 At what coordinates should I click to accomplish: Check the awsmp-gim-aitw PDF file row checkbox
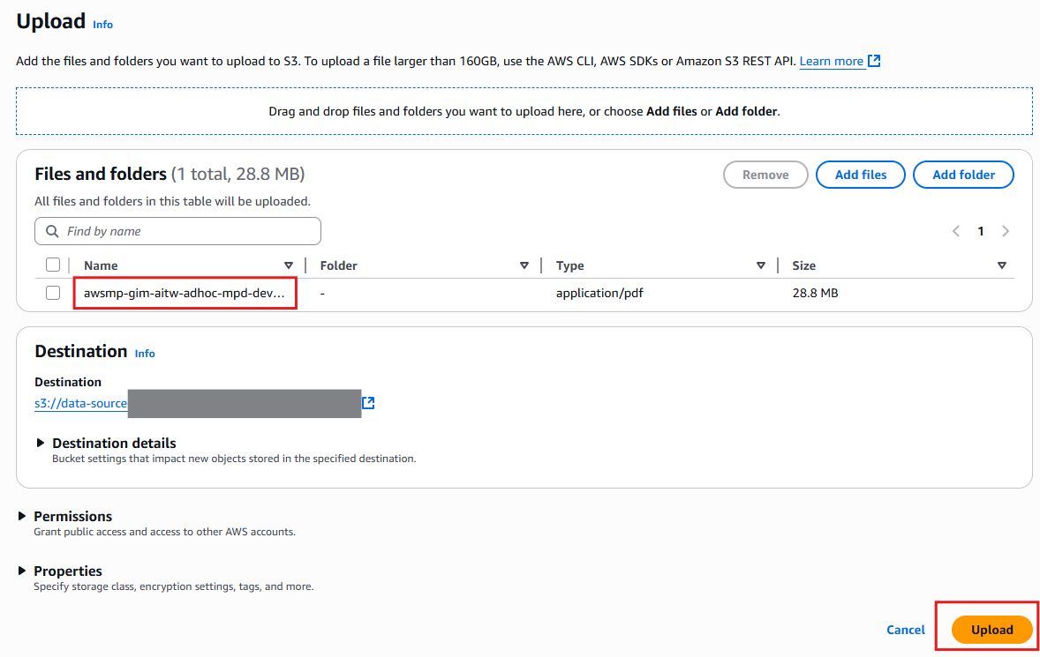pyautogui.click(x=53, y=293)
